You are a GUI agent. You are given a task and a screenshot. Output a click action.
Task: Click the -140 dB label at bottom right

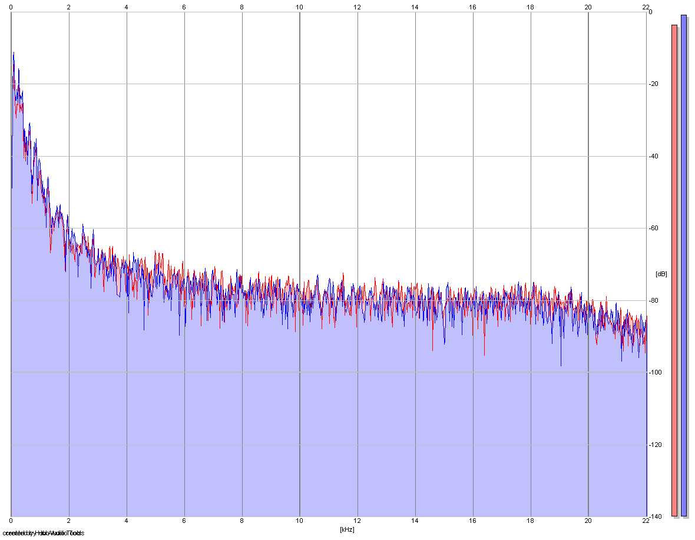pyautogui.click(x=656, y=517)
